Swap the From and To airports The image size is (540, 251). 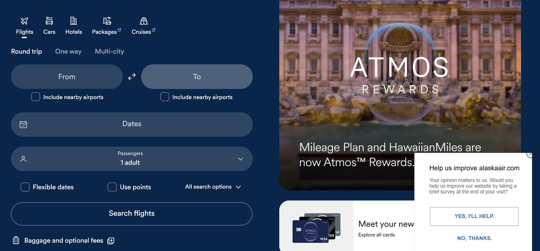[x=132, y=77]
